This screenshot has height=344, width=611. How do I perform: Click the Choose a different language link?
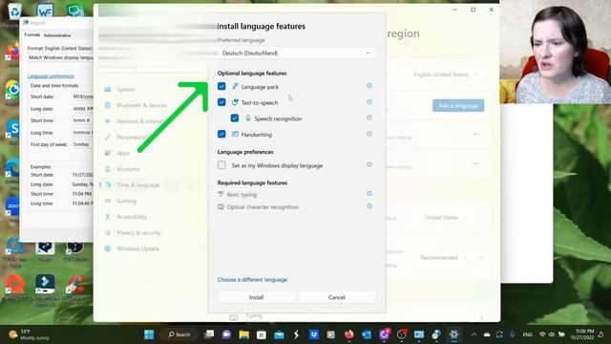coord(252,280)
